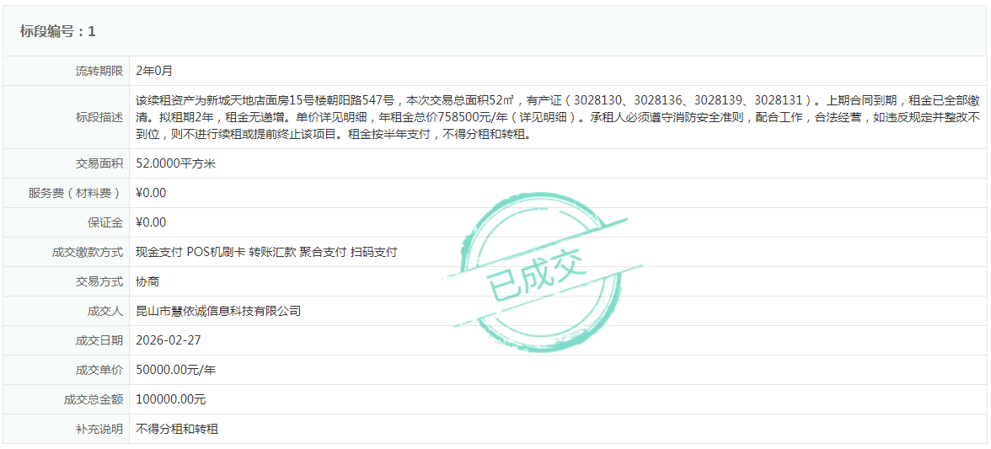Click the 交易面积 row label
Screen dimensions: 991x449
[x=99, y=163]
